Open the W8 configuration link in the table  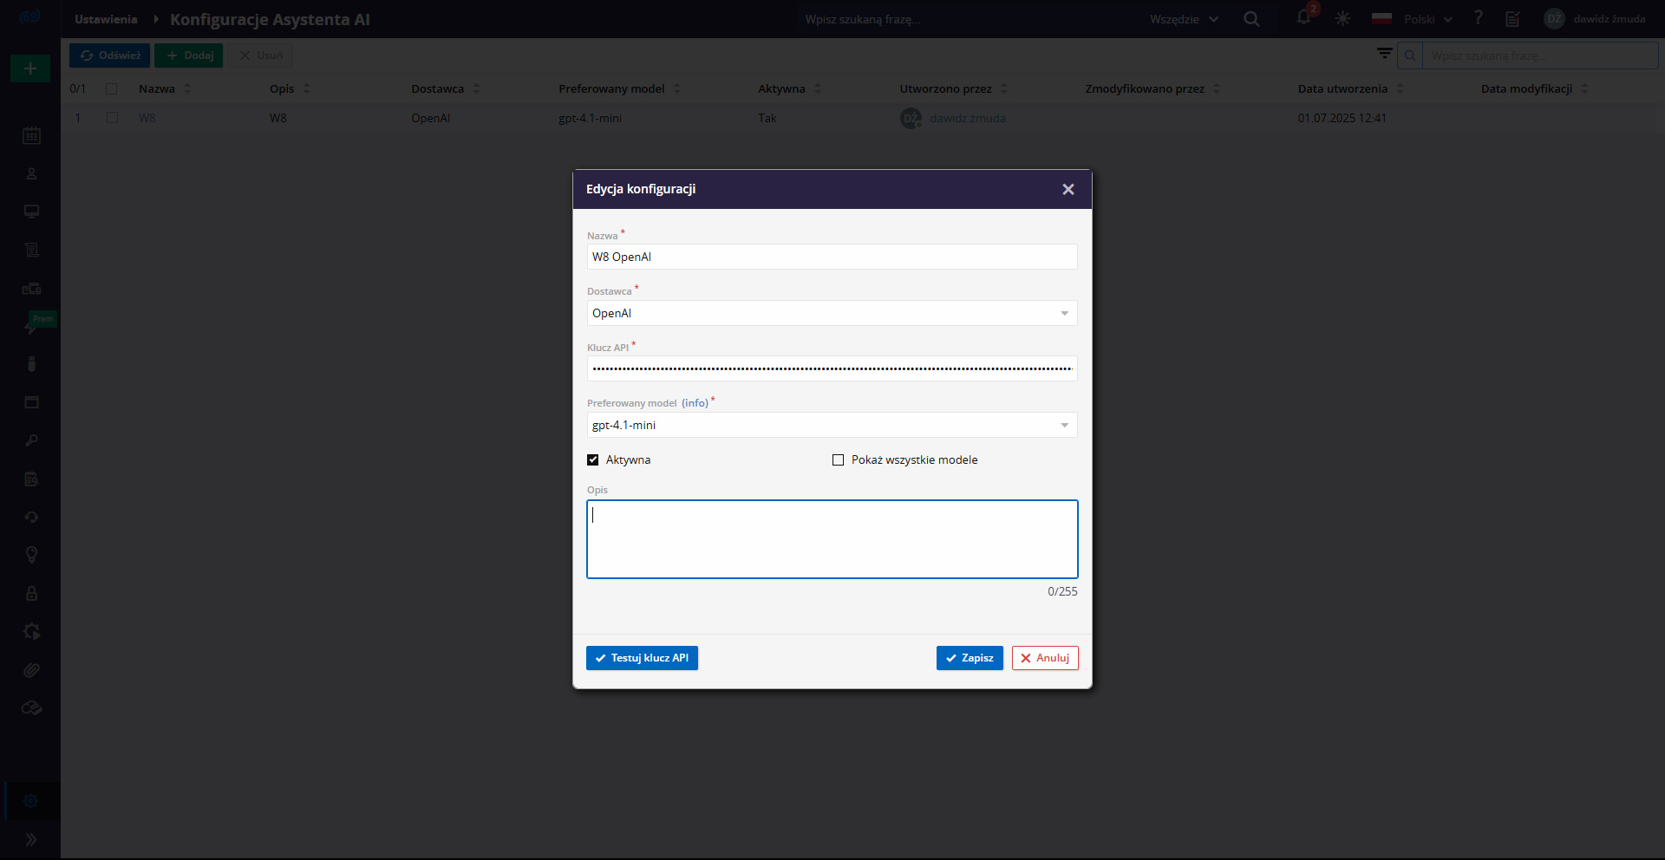147,118
